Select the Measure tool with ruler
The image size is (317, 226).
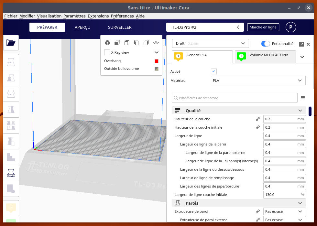[x=11, y=173]
